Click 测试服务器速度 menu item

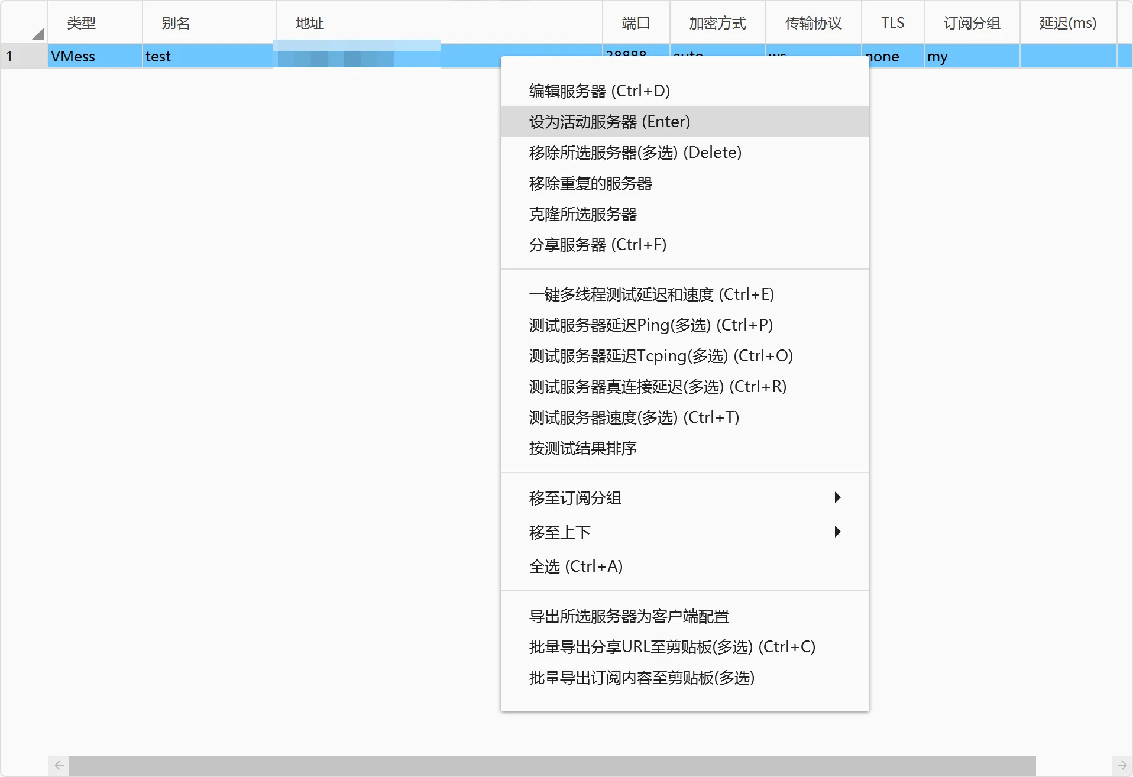tap(634, 417)
